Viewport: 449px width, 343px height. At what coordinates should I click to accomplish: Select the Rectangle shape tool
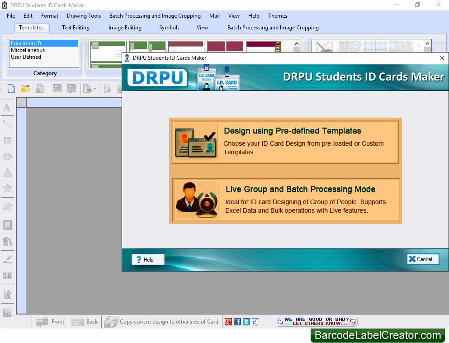click(x=7, y=141)
